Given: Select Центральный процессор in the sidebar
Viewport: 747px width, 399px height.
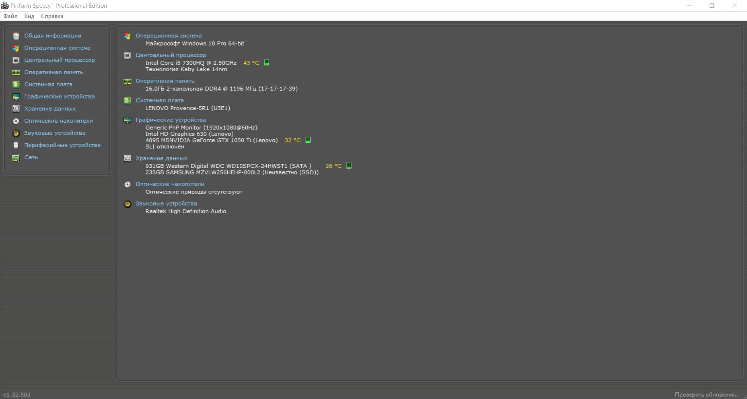Looking at the screenshot, I should 59,60.
